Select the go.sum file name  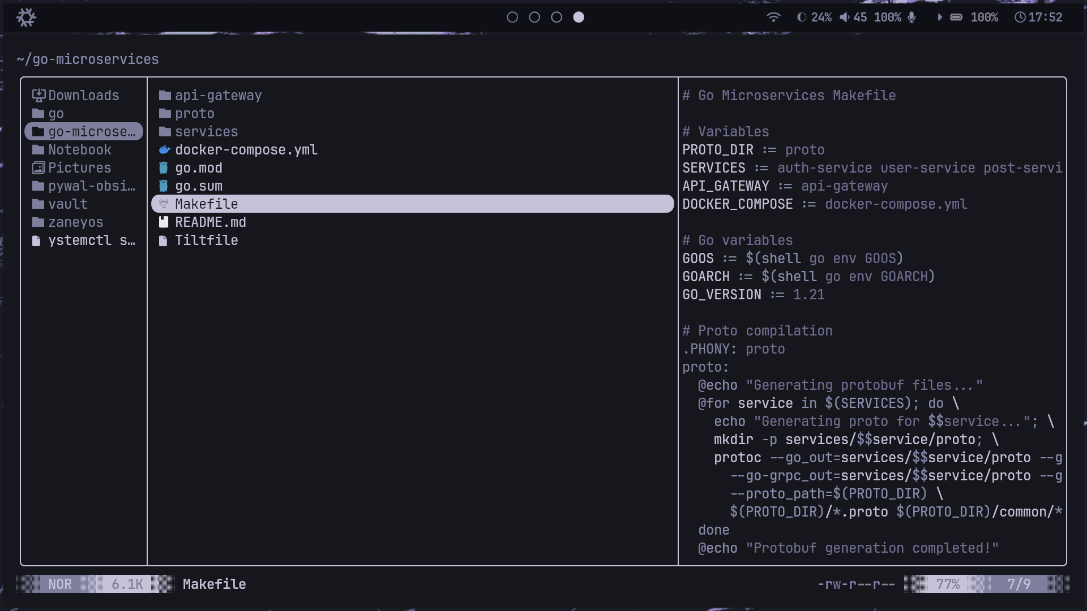coord(199,186)
